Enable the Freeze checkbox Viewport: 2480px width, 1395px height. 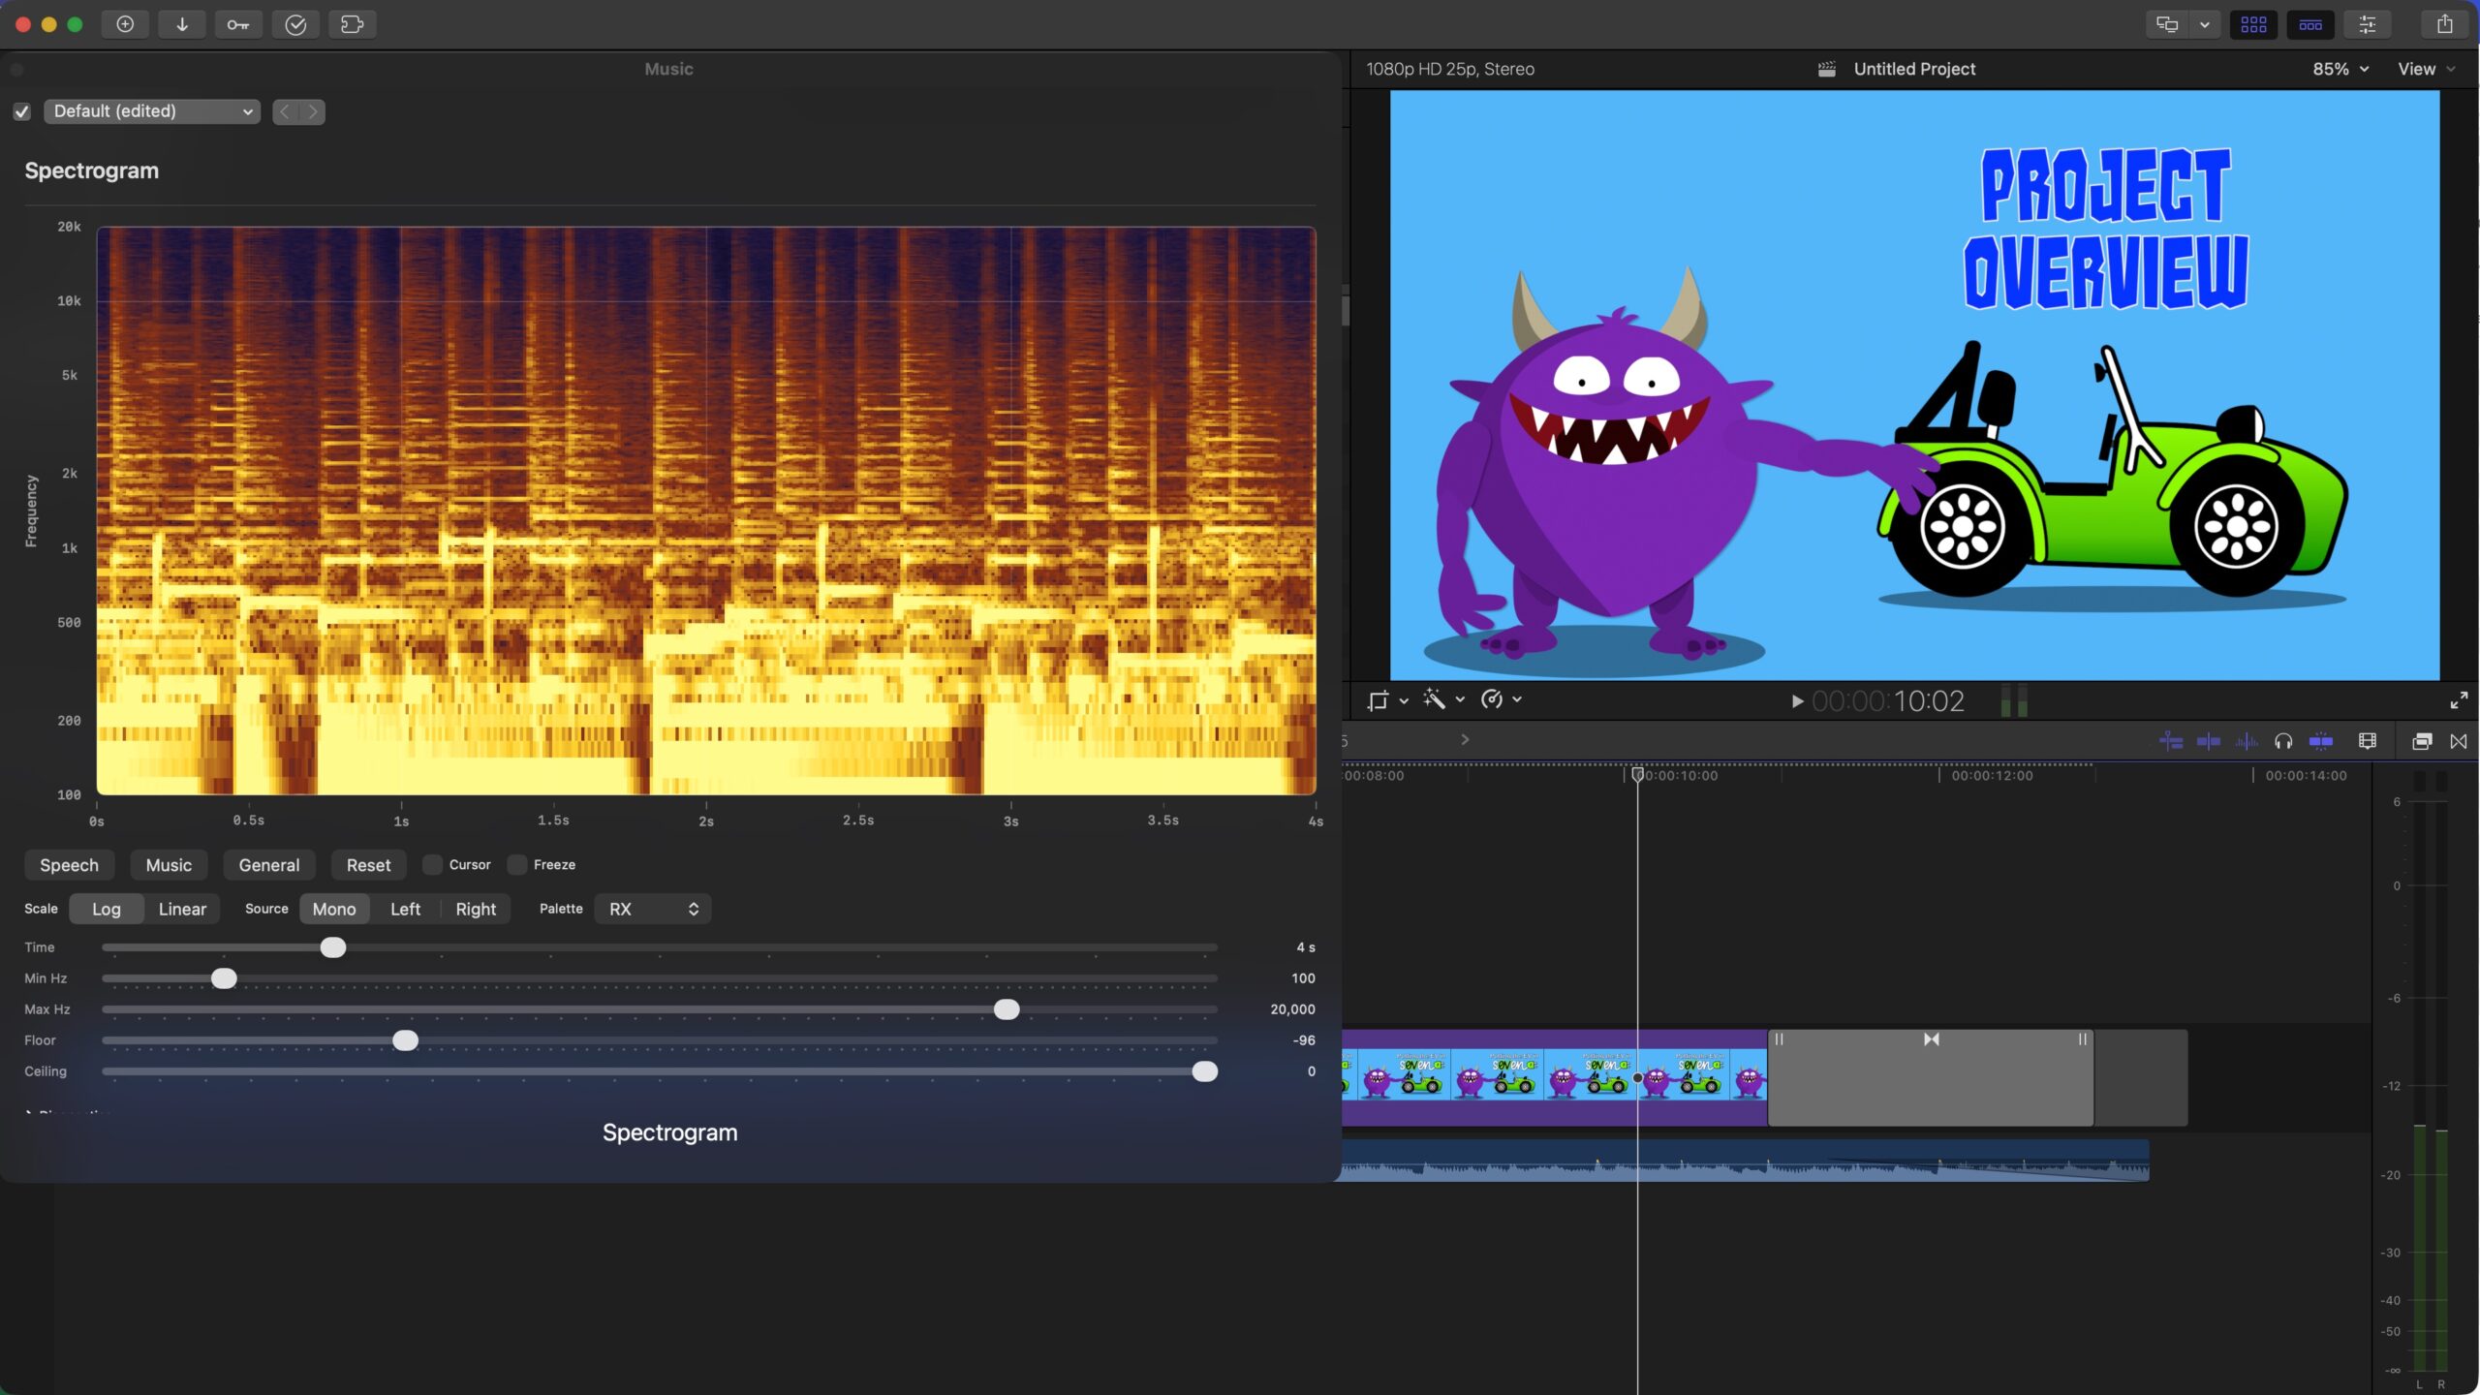[518, 864]
